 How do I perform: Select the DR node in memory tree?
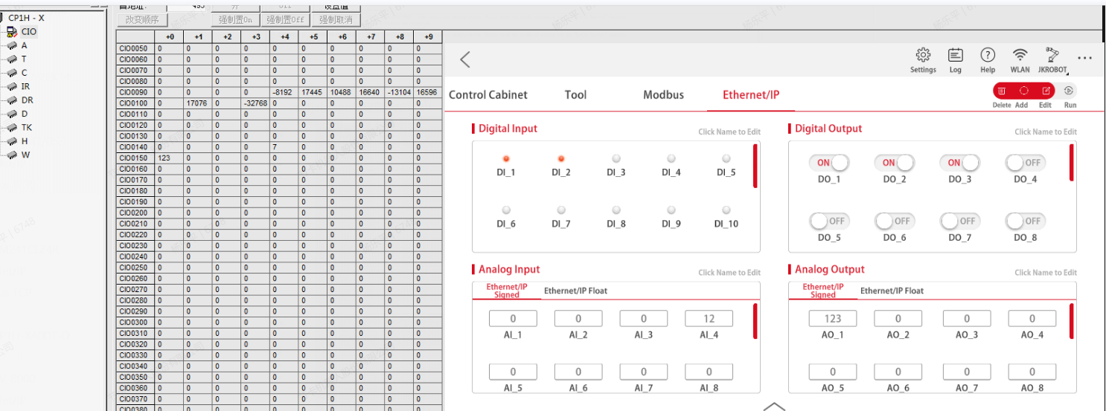27,100
